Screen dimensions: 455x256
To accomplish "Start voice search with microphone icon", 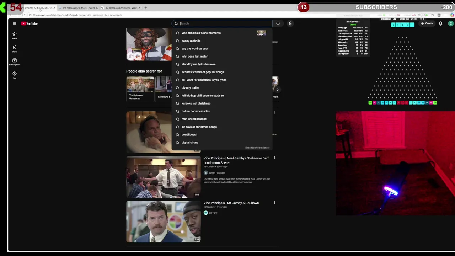I will point(290,23).
